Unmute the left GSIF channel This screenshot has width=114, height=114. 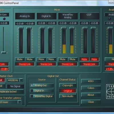pos(84,60)
